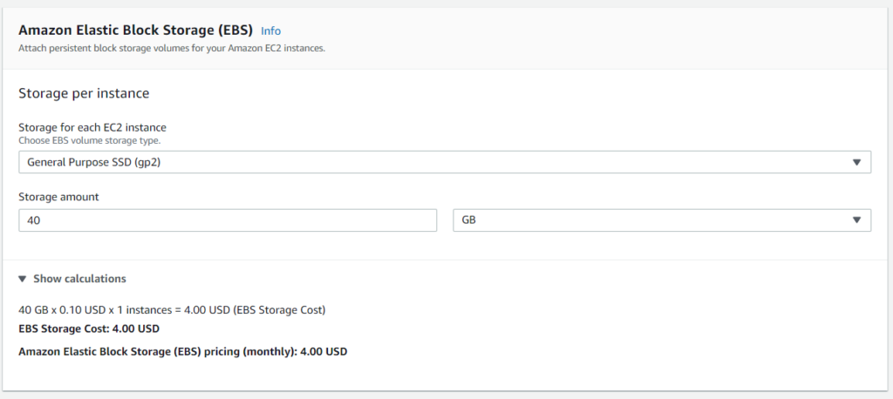Click the Storage amount label

(58, 197)
